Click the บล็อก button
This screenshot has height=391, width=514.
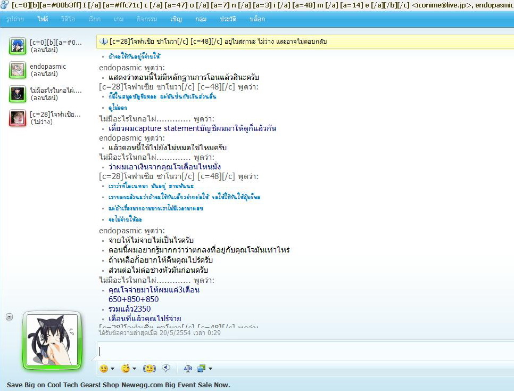click(x=257, y=19)
